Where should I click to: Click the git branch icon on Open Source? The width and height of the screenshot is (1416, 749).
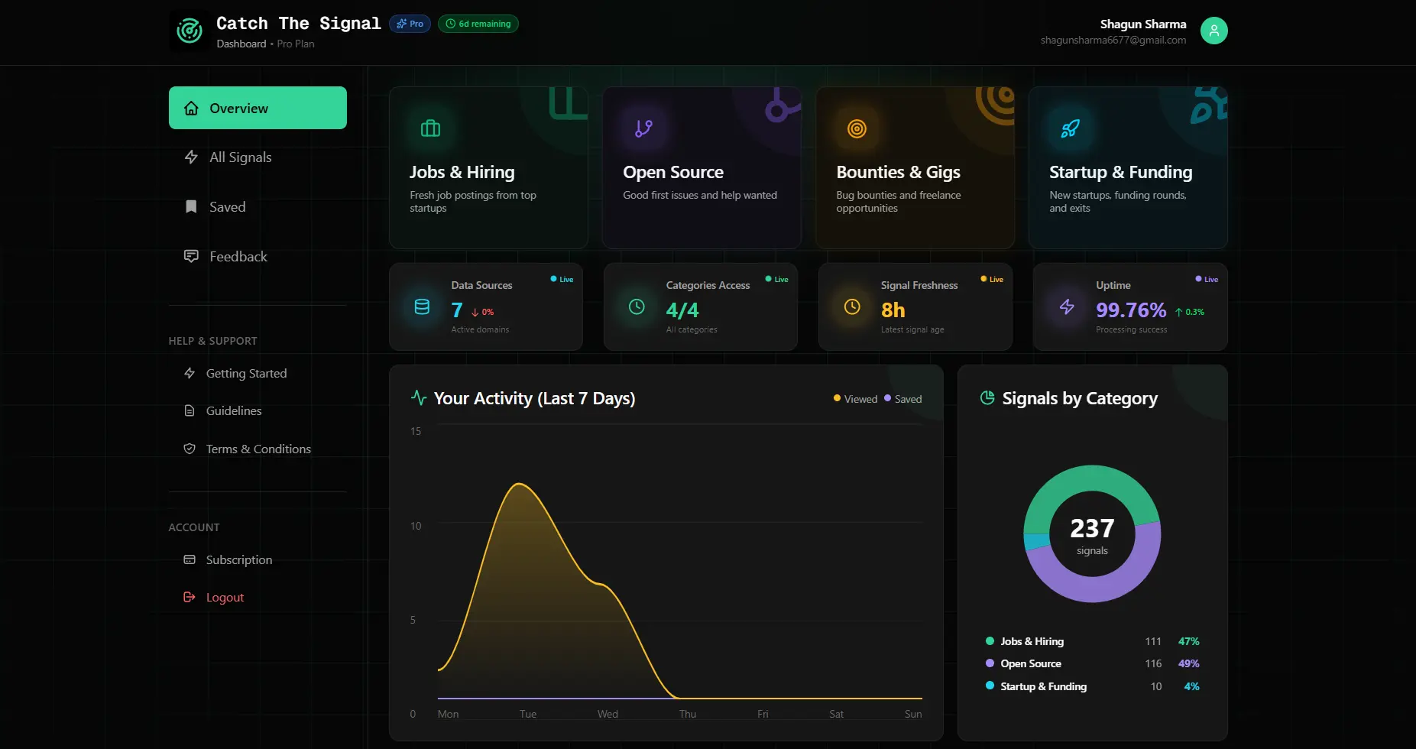pyautogui.click(x=643, y=128)
